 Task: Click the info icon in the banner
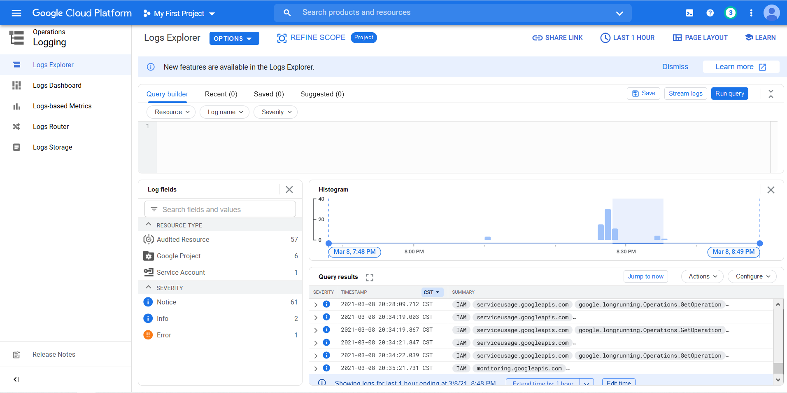pyautogui.click(x=151, y=67)
